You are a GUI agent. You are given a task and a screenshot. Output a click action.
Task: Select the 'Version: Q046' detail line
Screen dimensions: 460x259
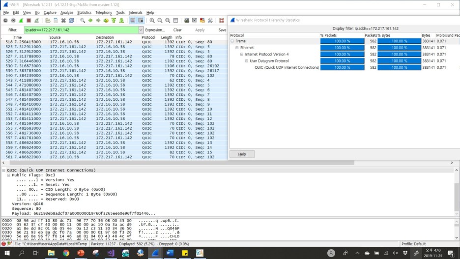pyautogui.click(x=28, y=204)
